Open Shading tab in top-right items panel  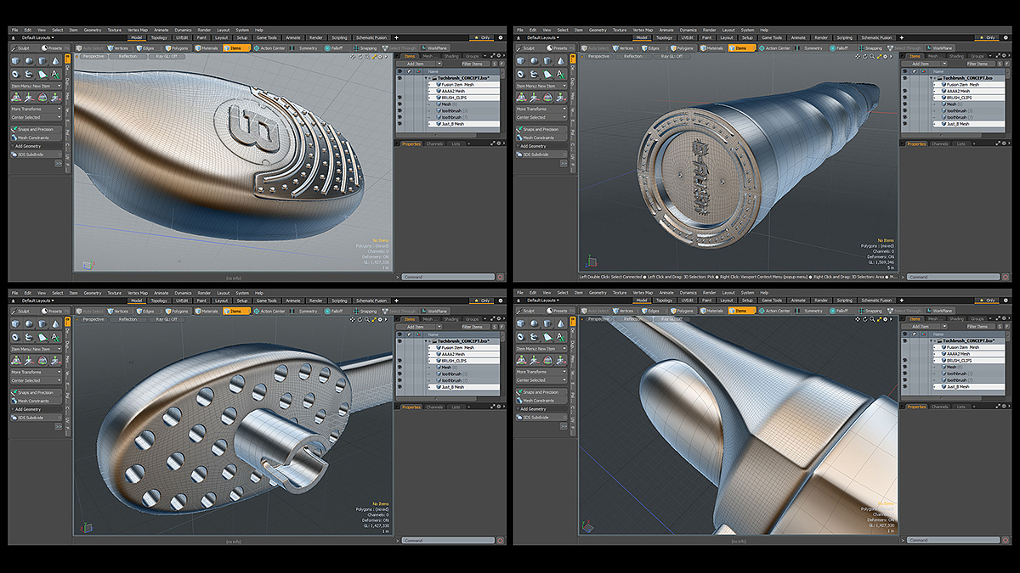pos(956,56)
